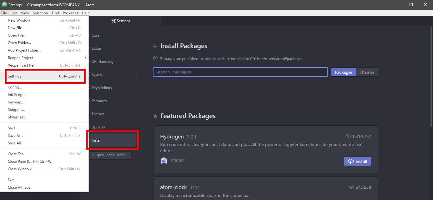Choose Init Script... menu entry
Viewport: 433px width, 200px height.
coord(44,95)
